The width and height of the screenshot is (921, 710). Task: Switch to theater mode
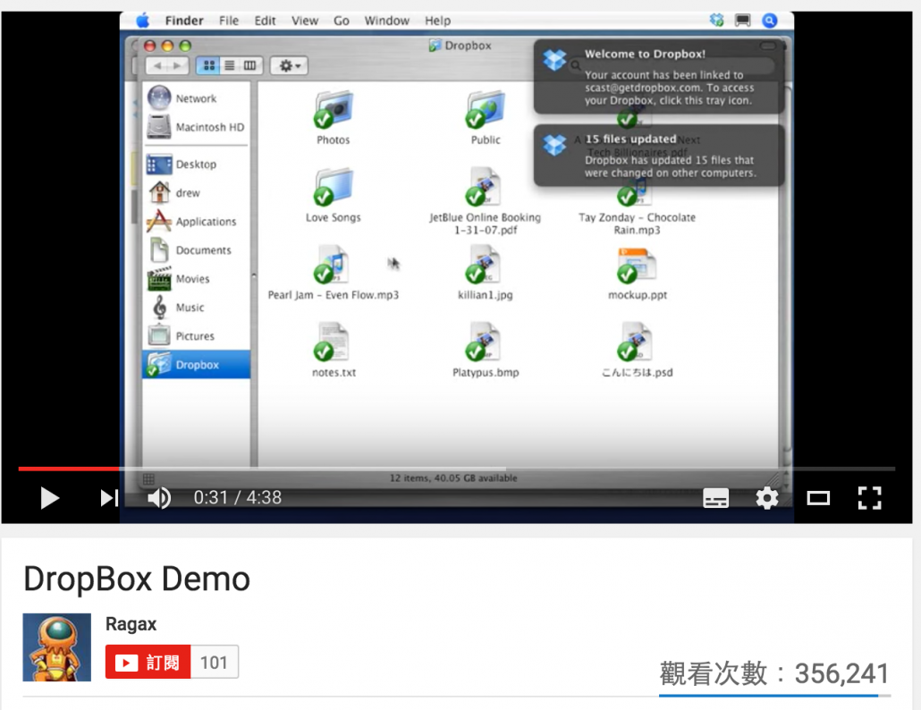point(817,499)
